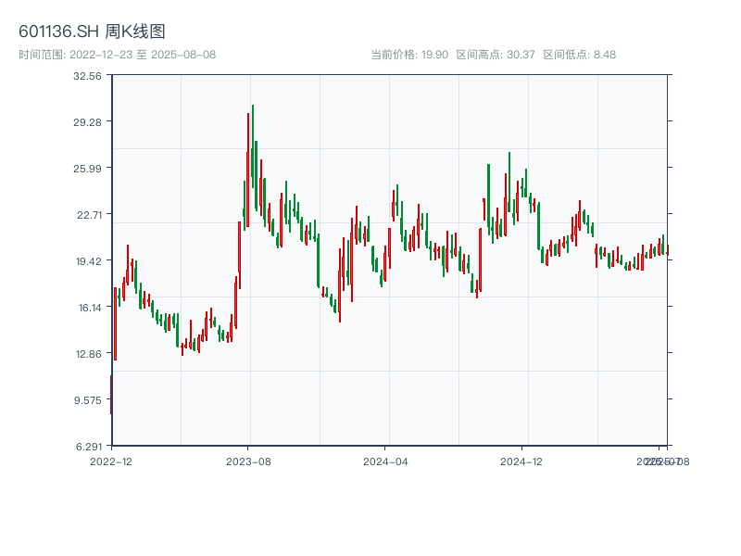Select the 时间范围 date range text
This screenshot has width=741, height=556.
pyautogui.click(x=117, y=55)
